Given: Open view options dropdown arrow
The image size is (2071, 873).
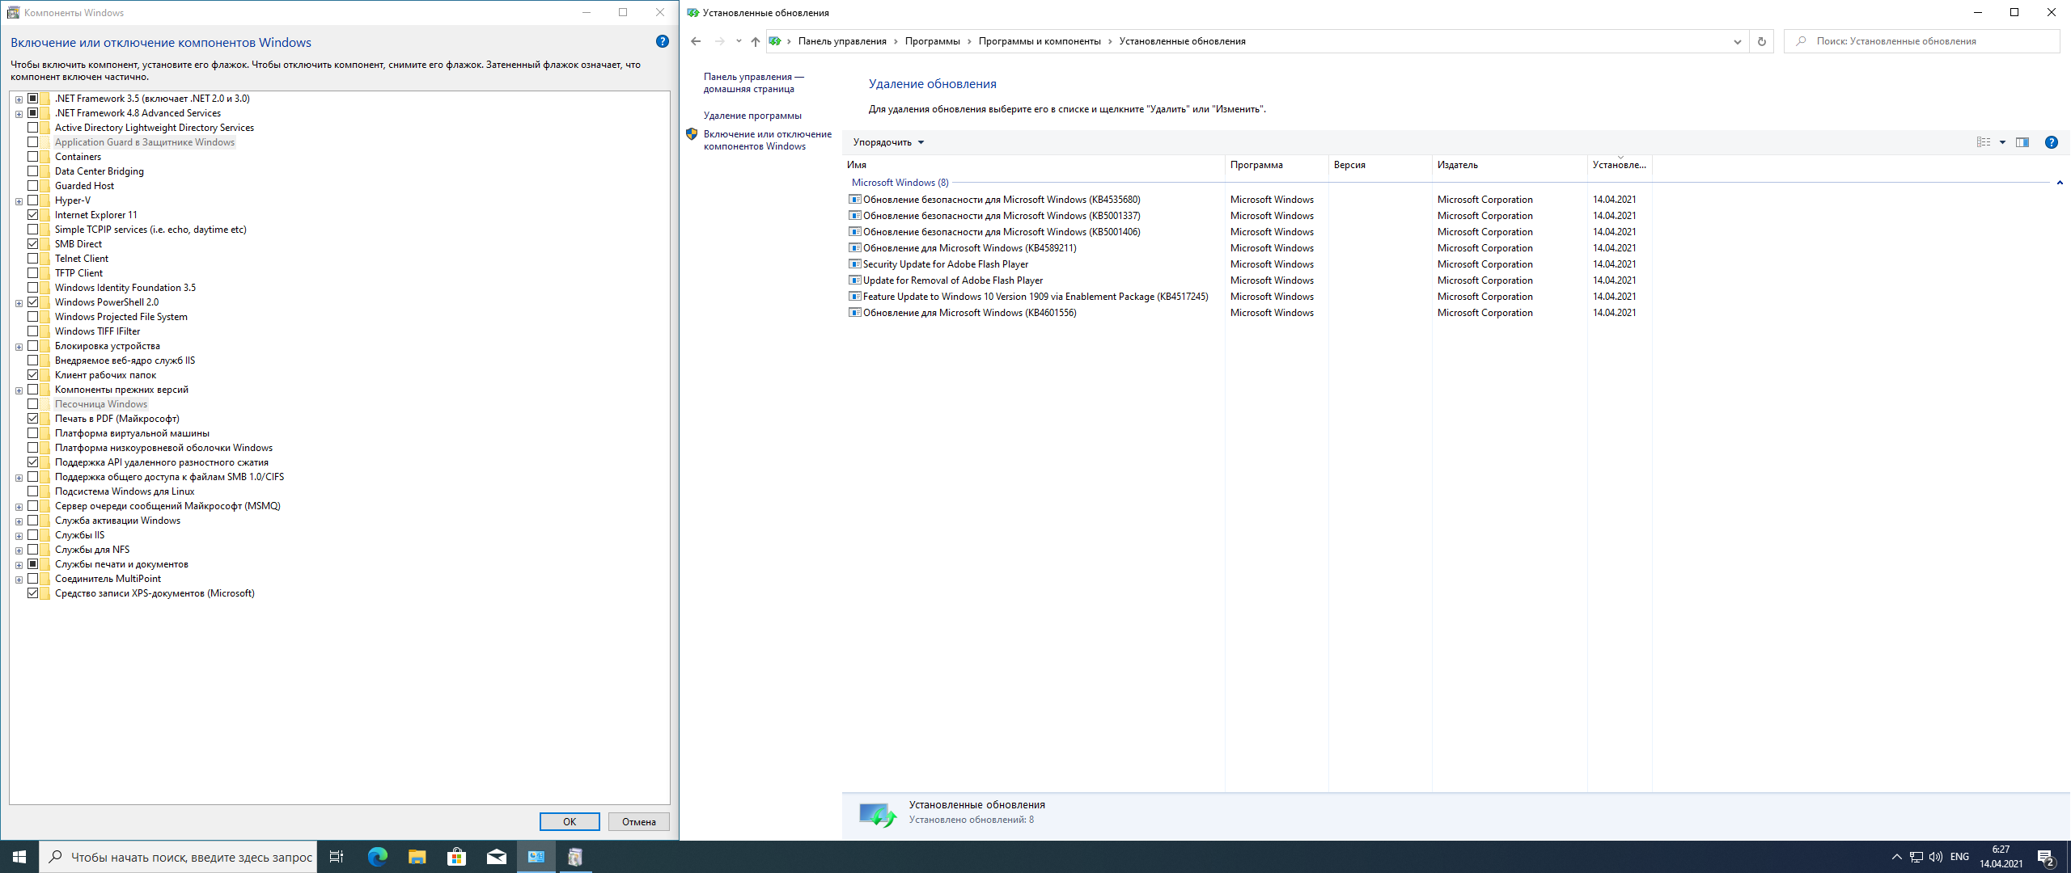Looking at the screenshot, I should click(2002, 142).
